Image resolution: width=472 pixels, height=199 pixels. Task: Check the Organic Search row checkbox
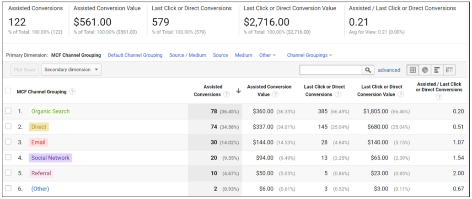pos(8,111)
